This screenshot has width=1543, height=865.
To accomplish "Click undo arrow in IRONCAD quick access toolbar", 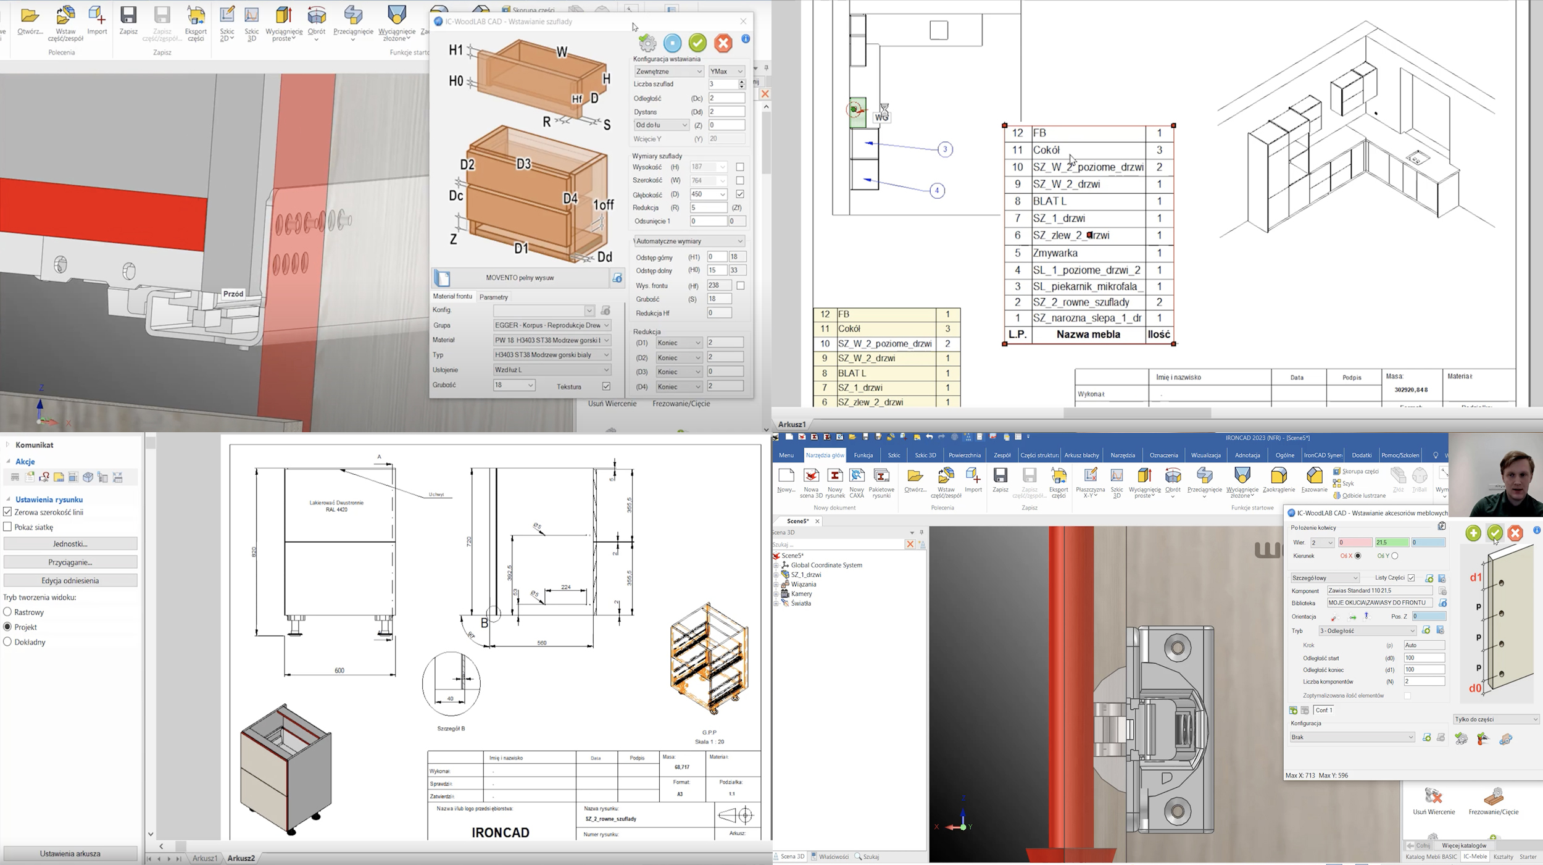I will pos(929,437).
